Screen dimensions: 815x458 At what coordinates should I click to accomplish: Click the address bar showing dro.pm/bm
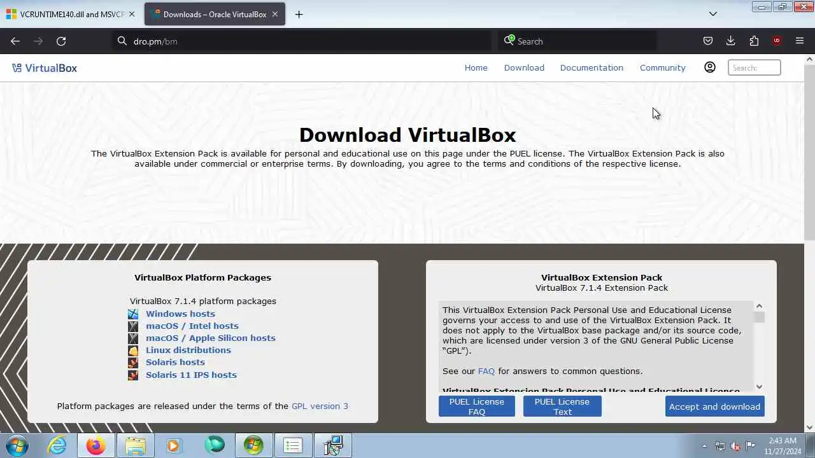point(302,41)
